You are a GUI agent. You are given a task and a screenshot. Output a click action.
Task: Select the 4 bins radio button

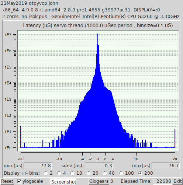coord(59,173)
